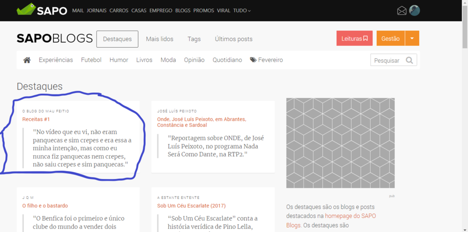The image size is (468, 232).
Task: Open the user avatar profile
Action: pos(414,10)
